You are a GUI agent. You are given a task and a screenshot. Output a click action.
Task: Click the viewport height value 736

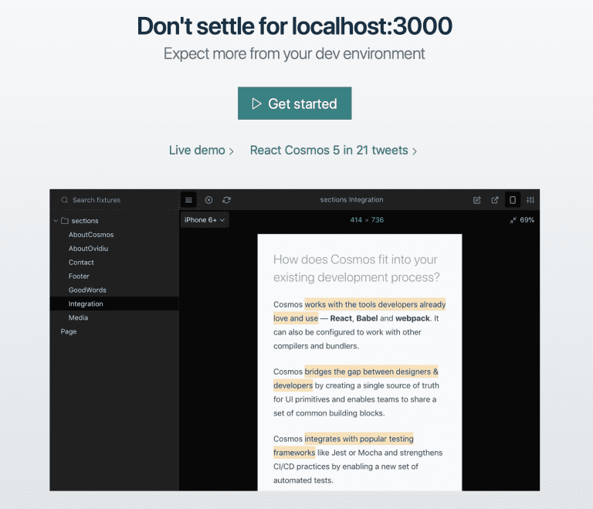(378, 220)
